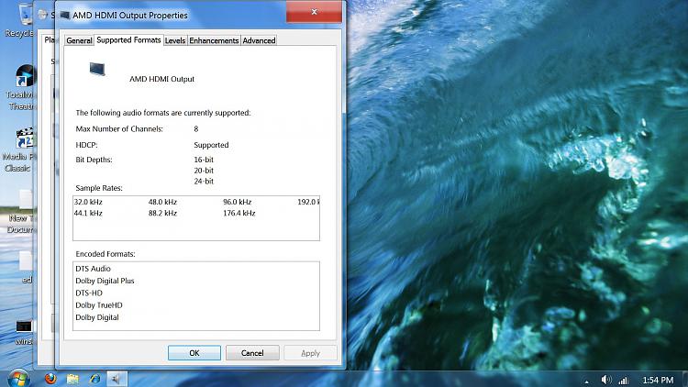The image size is (688, 387).
Task: Show hidden system tray icons
Action: pyautogui.click(x=587, y=381)
